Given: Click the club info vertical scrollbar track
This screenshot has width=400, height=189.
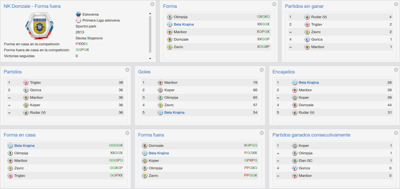Looking at the screenshot, I should point(150,34).
